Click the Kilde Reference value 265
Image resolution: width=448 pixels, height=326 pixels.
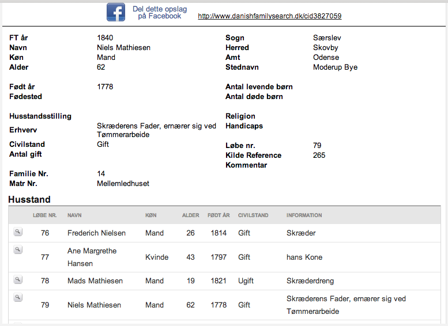pos(319,155)
